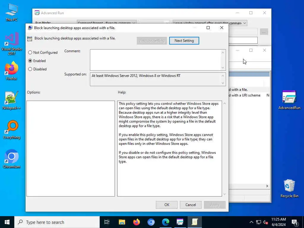The height and width of the screenshot is (228, 304).
Task: Select the notepad-style taskbar app icon
Action: 194,222
